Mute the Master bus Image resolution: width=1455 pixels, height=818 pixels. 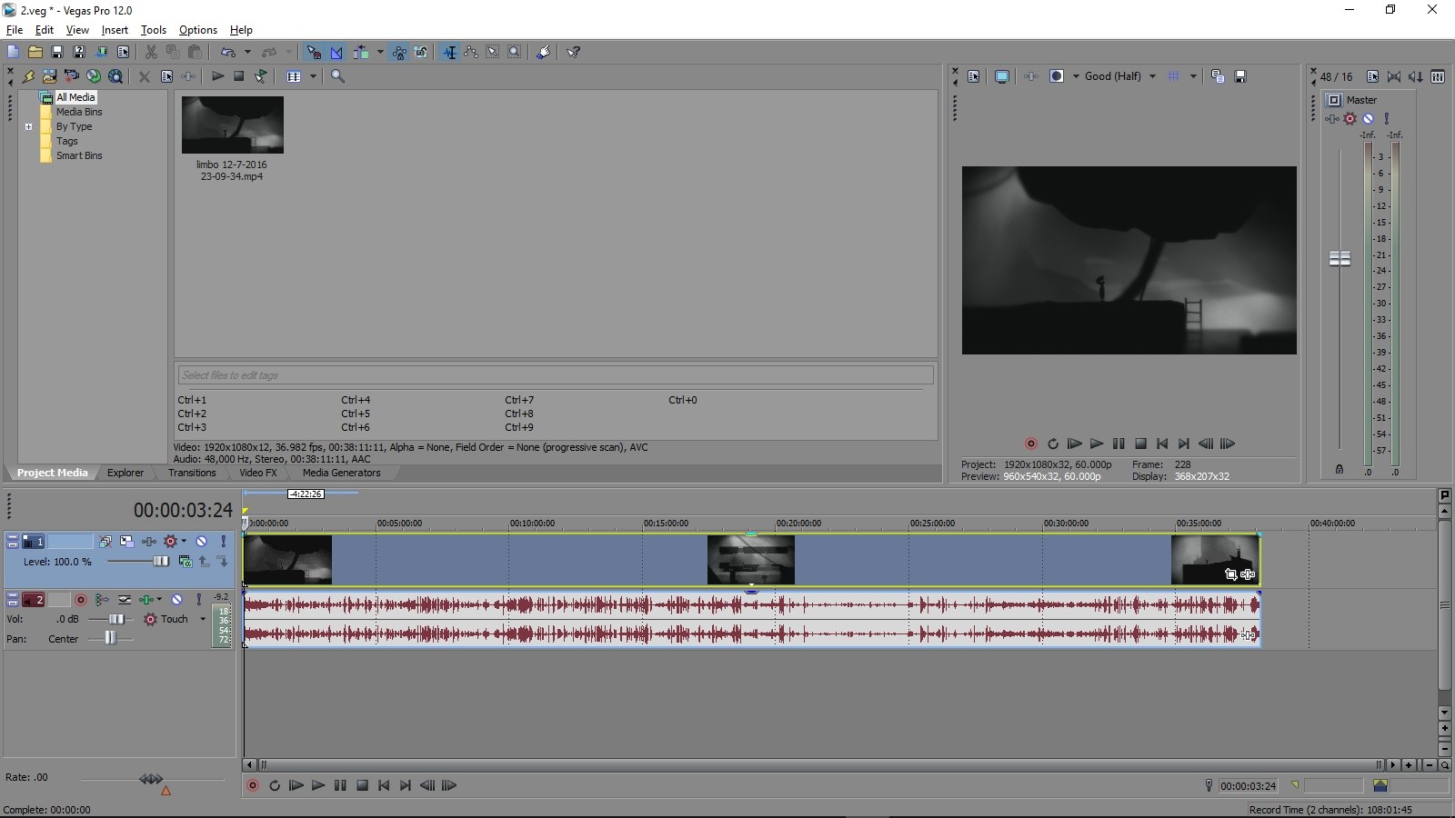[1368, 118]
